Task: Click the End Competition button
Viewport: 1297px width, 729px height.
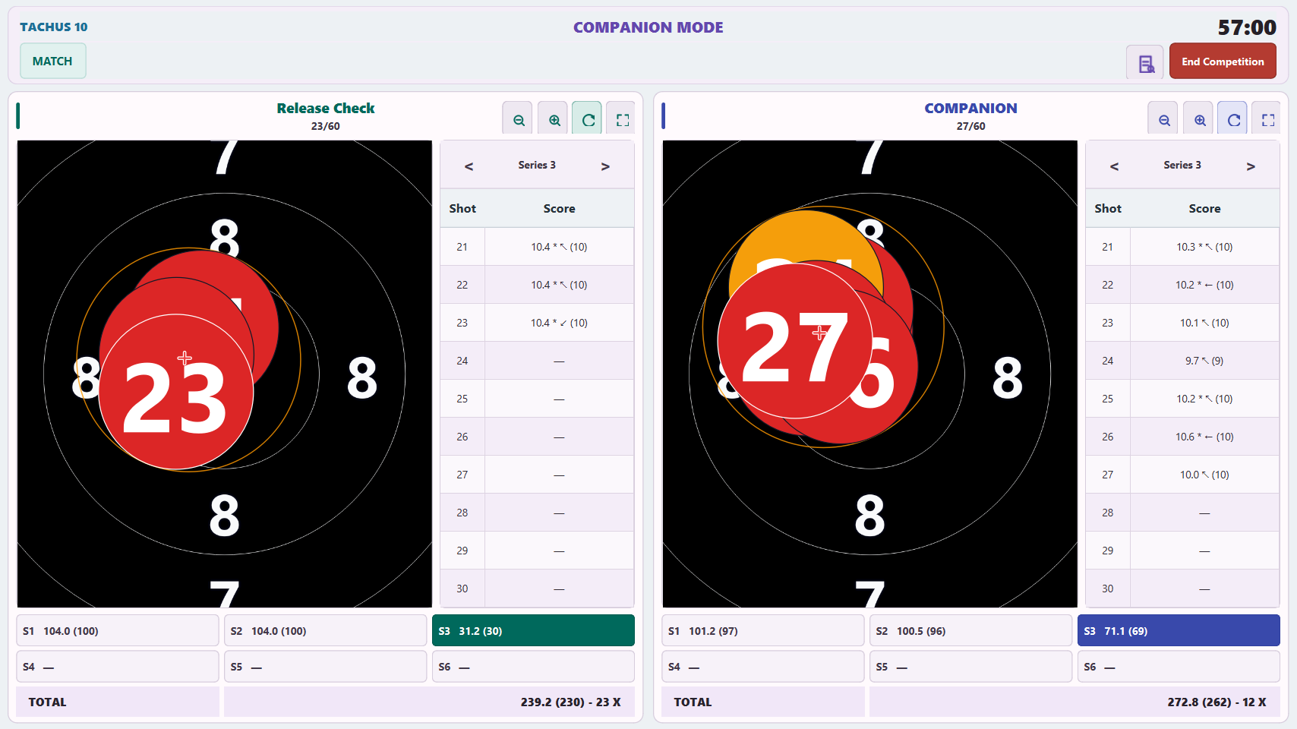Action: (x=1223, y=62)
